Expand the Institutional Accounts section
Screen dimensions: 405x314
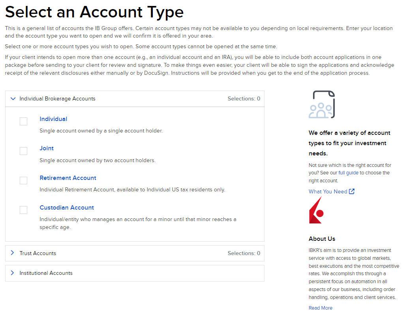[12, 273]
